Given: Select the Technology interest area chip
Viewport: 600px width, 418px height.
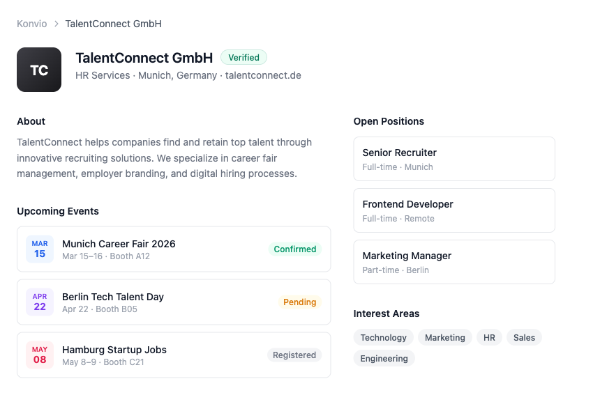Looking at the screenshot, I should click(x=383, y=337).
